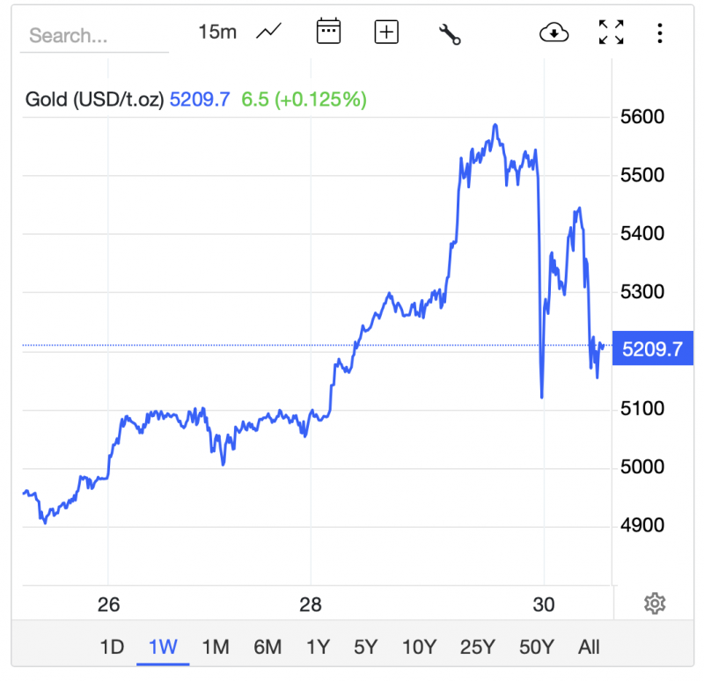Show the 5Y time range
Viewport: 704px width, 681px height.
coord(365,648)
